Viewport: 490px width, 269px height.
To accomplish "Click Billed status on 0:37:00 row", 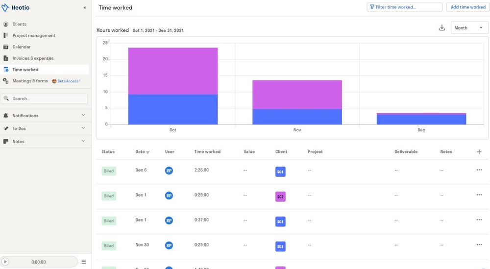I will coord(109,221).
